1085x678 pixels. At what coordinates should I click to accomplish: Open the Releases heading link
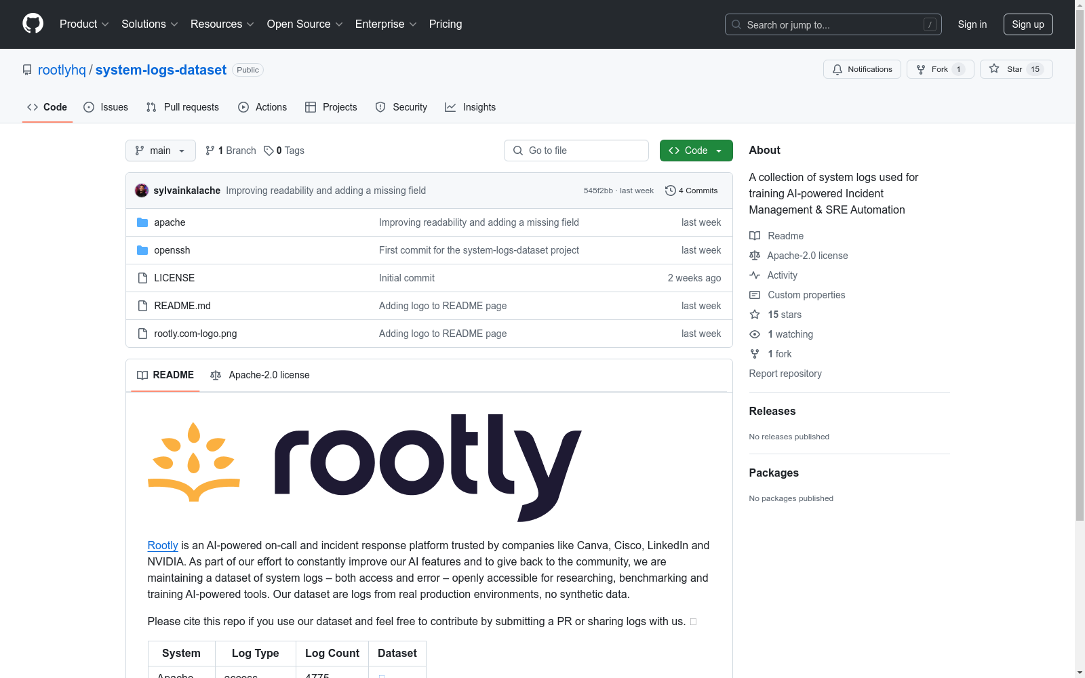[x=772, y=411]
